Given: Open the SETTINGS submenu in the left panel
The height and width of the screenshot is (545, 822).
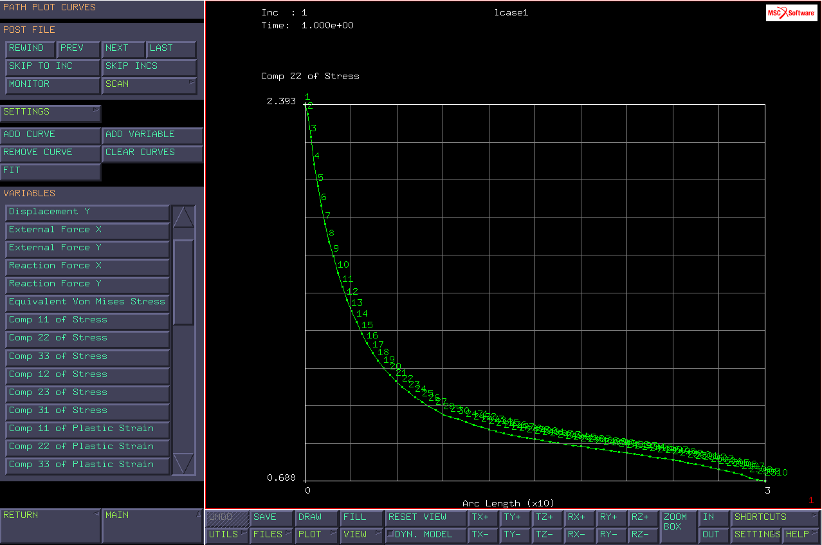Looking at the screenshot, I should coord(50,113).
